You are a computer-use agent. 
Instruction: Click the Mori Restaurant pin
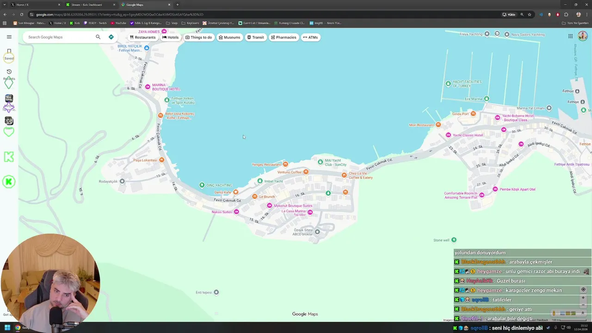click(438, 124)
